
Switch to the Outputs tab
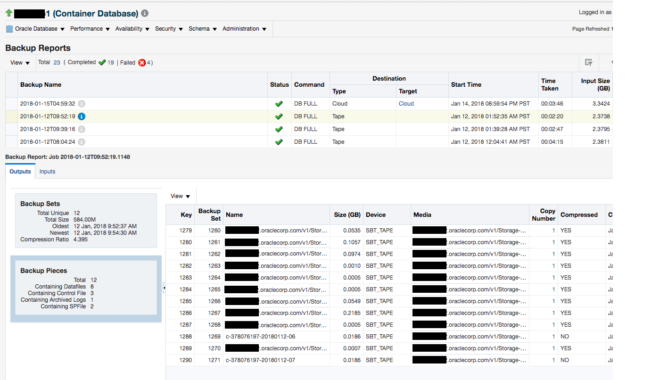point(20,172)
